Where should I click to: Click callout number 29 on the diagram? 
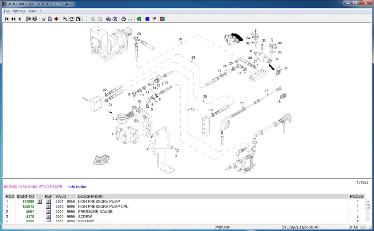(139, 34)
